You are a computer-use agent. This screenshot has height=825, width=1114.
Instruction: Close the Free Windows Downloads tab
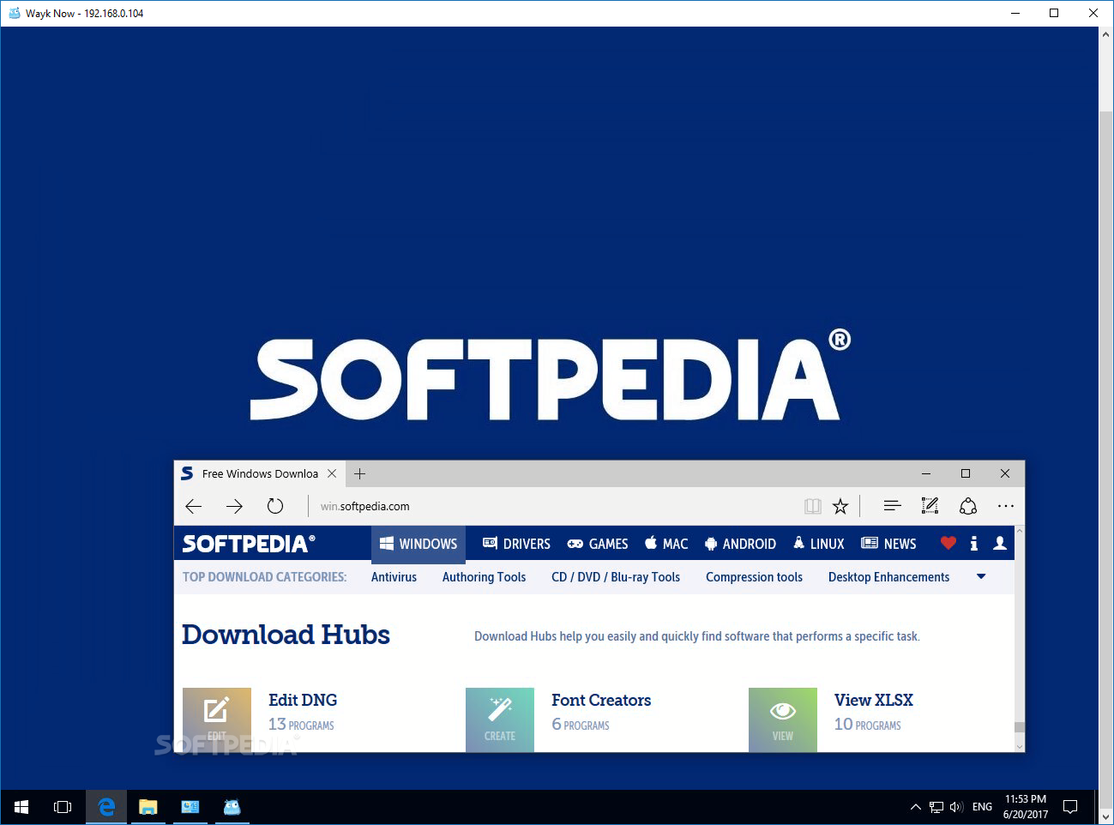pos(332,473)
